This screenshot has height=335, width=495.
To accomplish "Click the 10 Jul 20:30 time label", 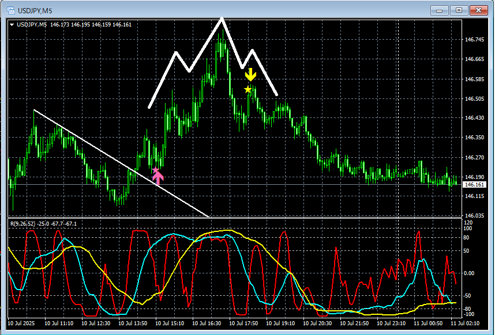I will coord(317,323).
